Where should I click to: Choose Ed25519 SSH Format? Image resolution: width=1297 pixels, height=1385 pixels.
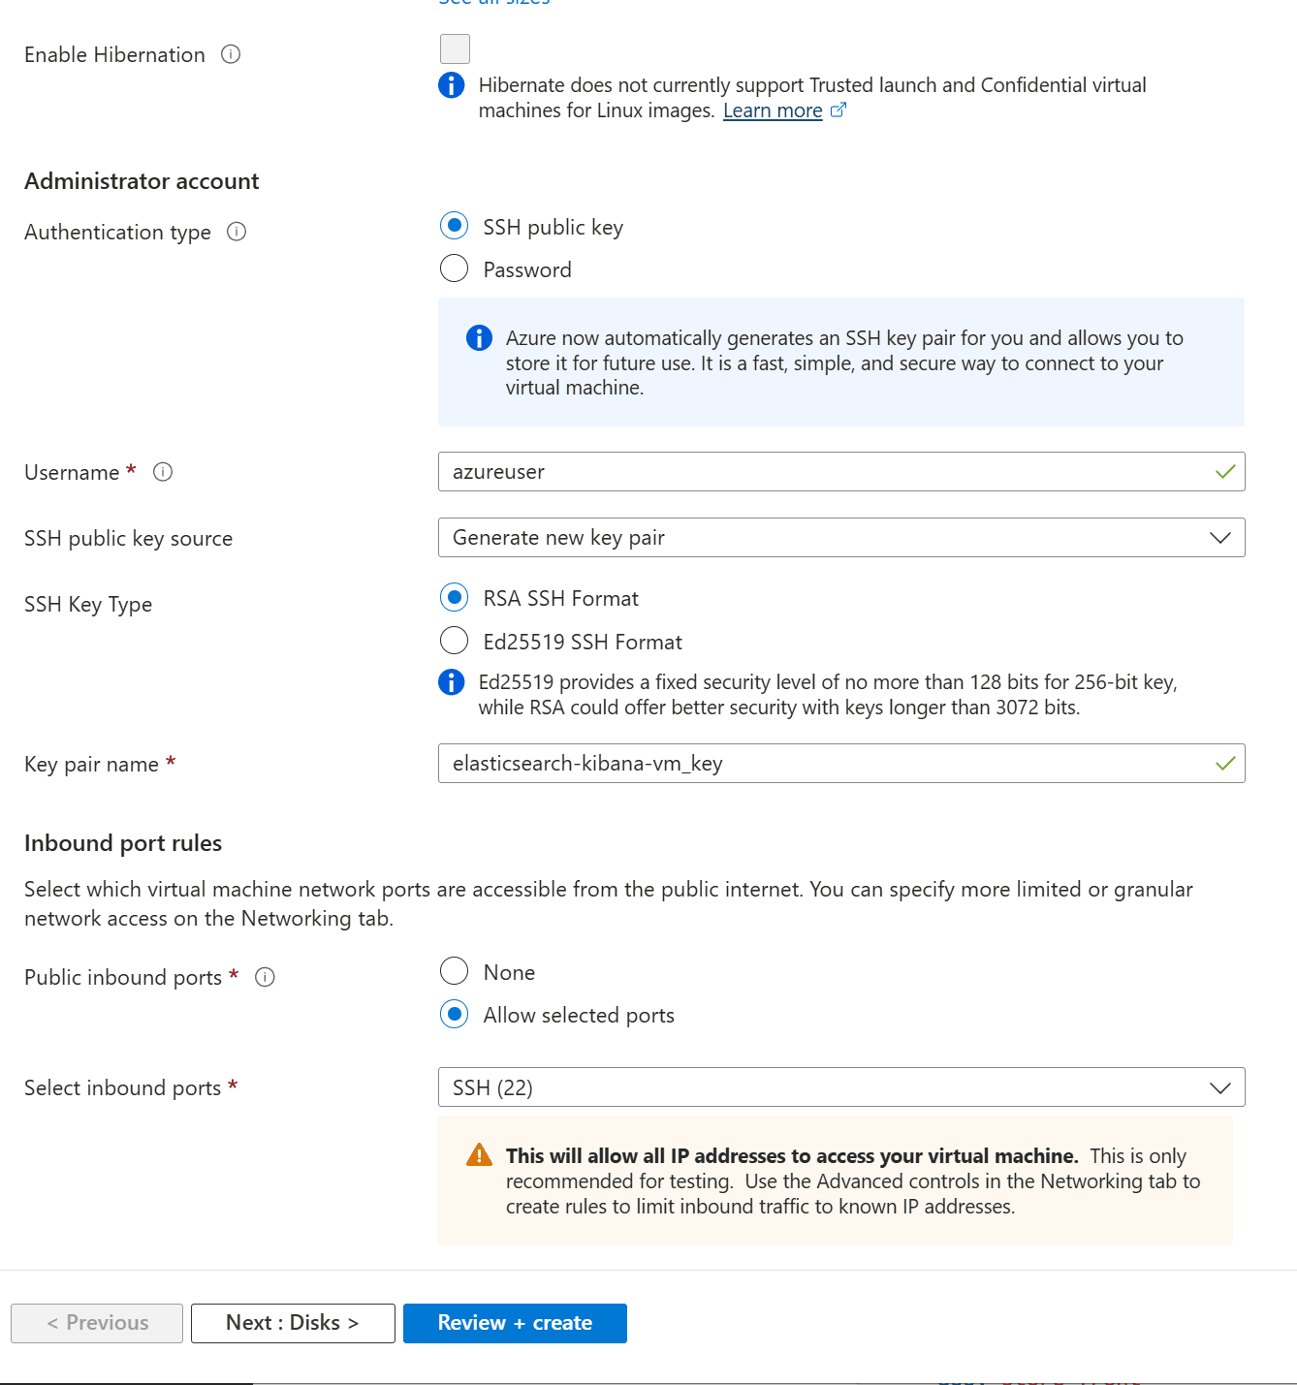coord(454,641)
